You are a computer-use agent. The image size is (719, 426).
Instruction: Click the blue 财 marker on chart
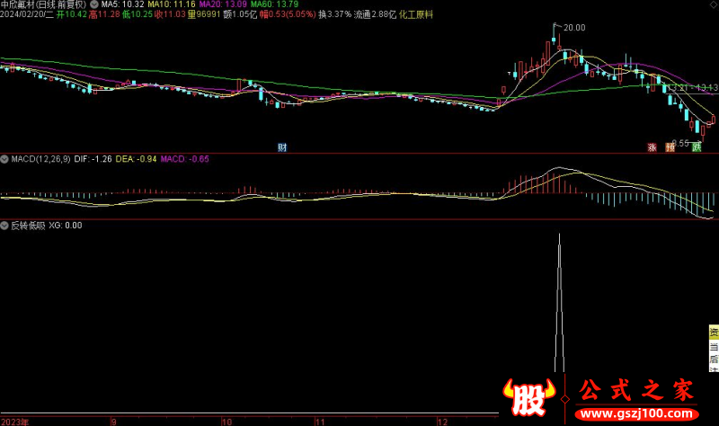coord(282,146)
